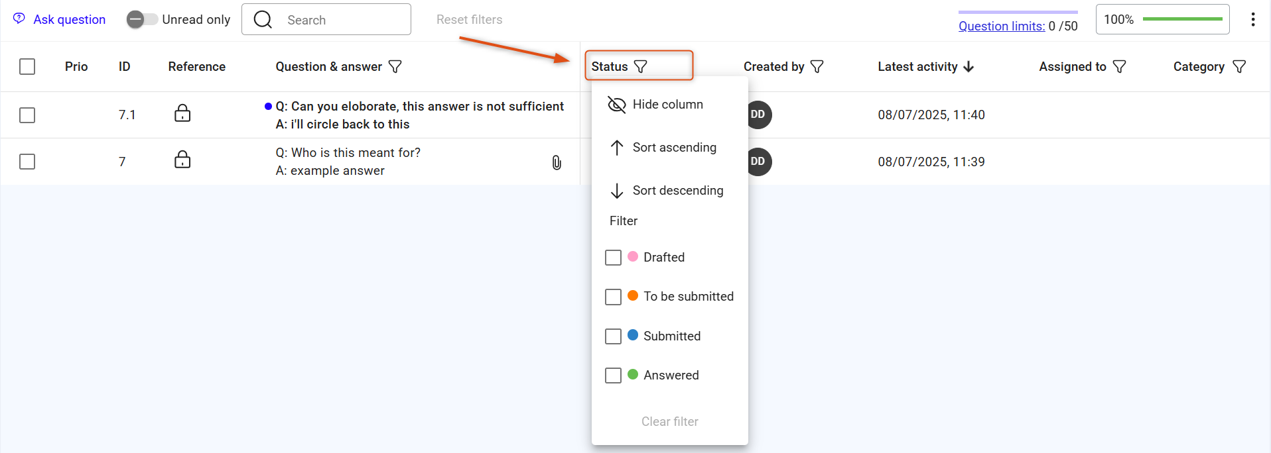Click the Assigned to filter funnel icon
Viewport: 1271px width, 453px height.
click(1120, 66)
